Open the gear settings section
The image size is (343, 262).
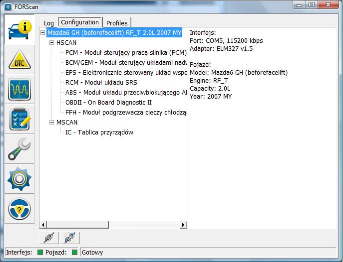[19, 178]
